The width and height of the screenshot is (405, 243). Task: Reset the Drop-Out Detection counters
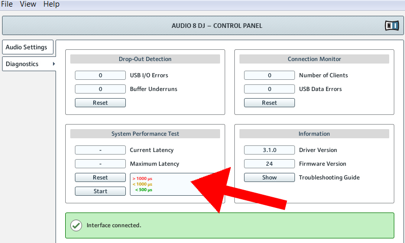100,103
